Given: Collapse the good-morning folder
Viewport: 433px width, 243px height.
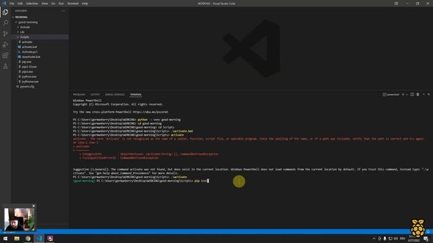Looking at the screenshot, I should [40, 22].
